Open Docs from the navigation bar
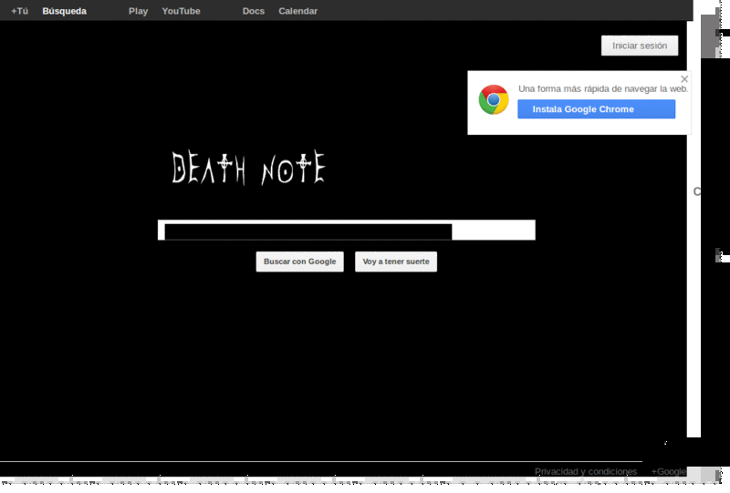 (x=254, y=11)
